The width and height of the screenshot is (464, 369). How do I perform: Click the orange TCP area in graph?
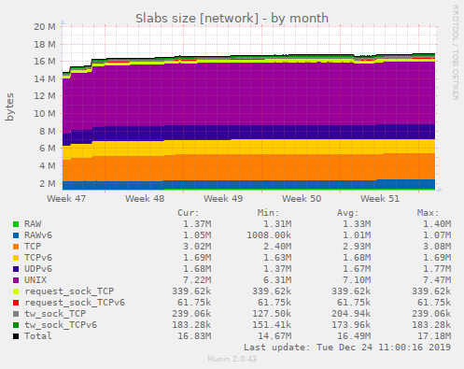(249, 167)
